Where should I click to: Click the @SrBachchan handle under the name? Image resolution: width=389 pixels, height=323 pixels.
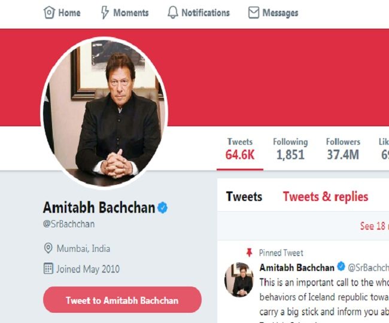pos(69,224)
